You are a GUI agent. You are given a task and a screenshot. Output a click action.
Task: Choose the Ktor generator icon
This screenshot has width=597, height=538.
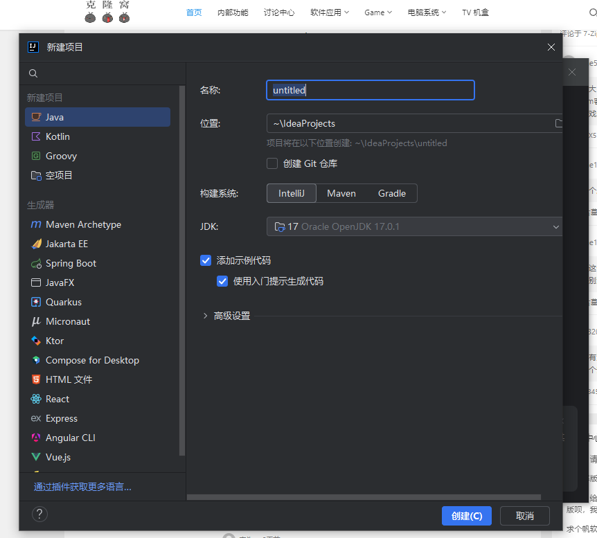(36, 341)
